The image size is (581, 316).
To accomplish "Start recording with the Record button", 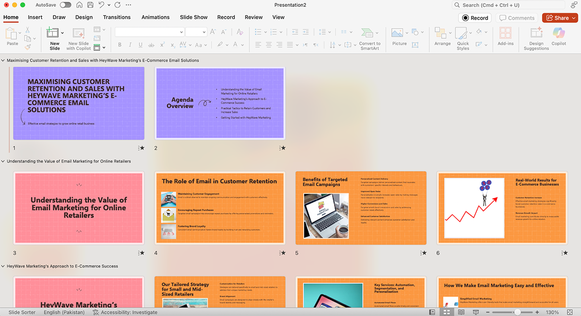I will 474,17.
